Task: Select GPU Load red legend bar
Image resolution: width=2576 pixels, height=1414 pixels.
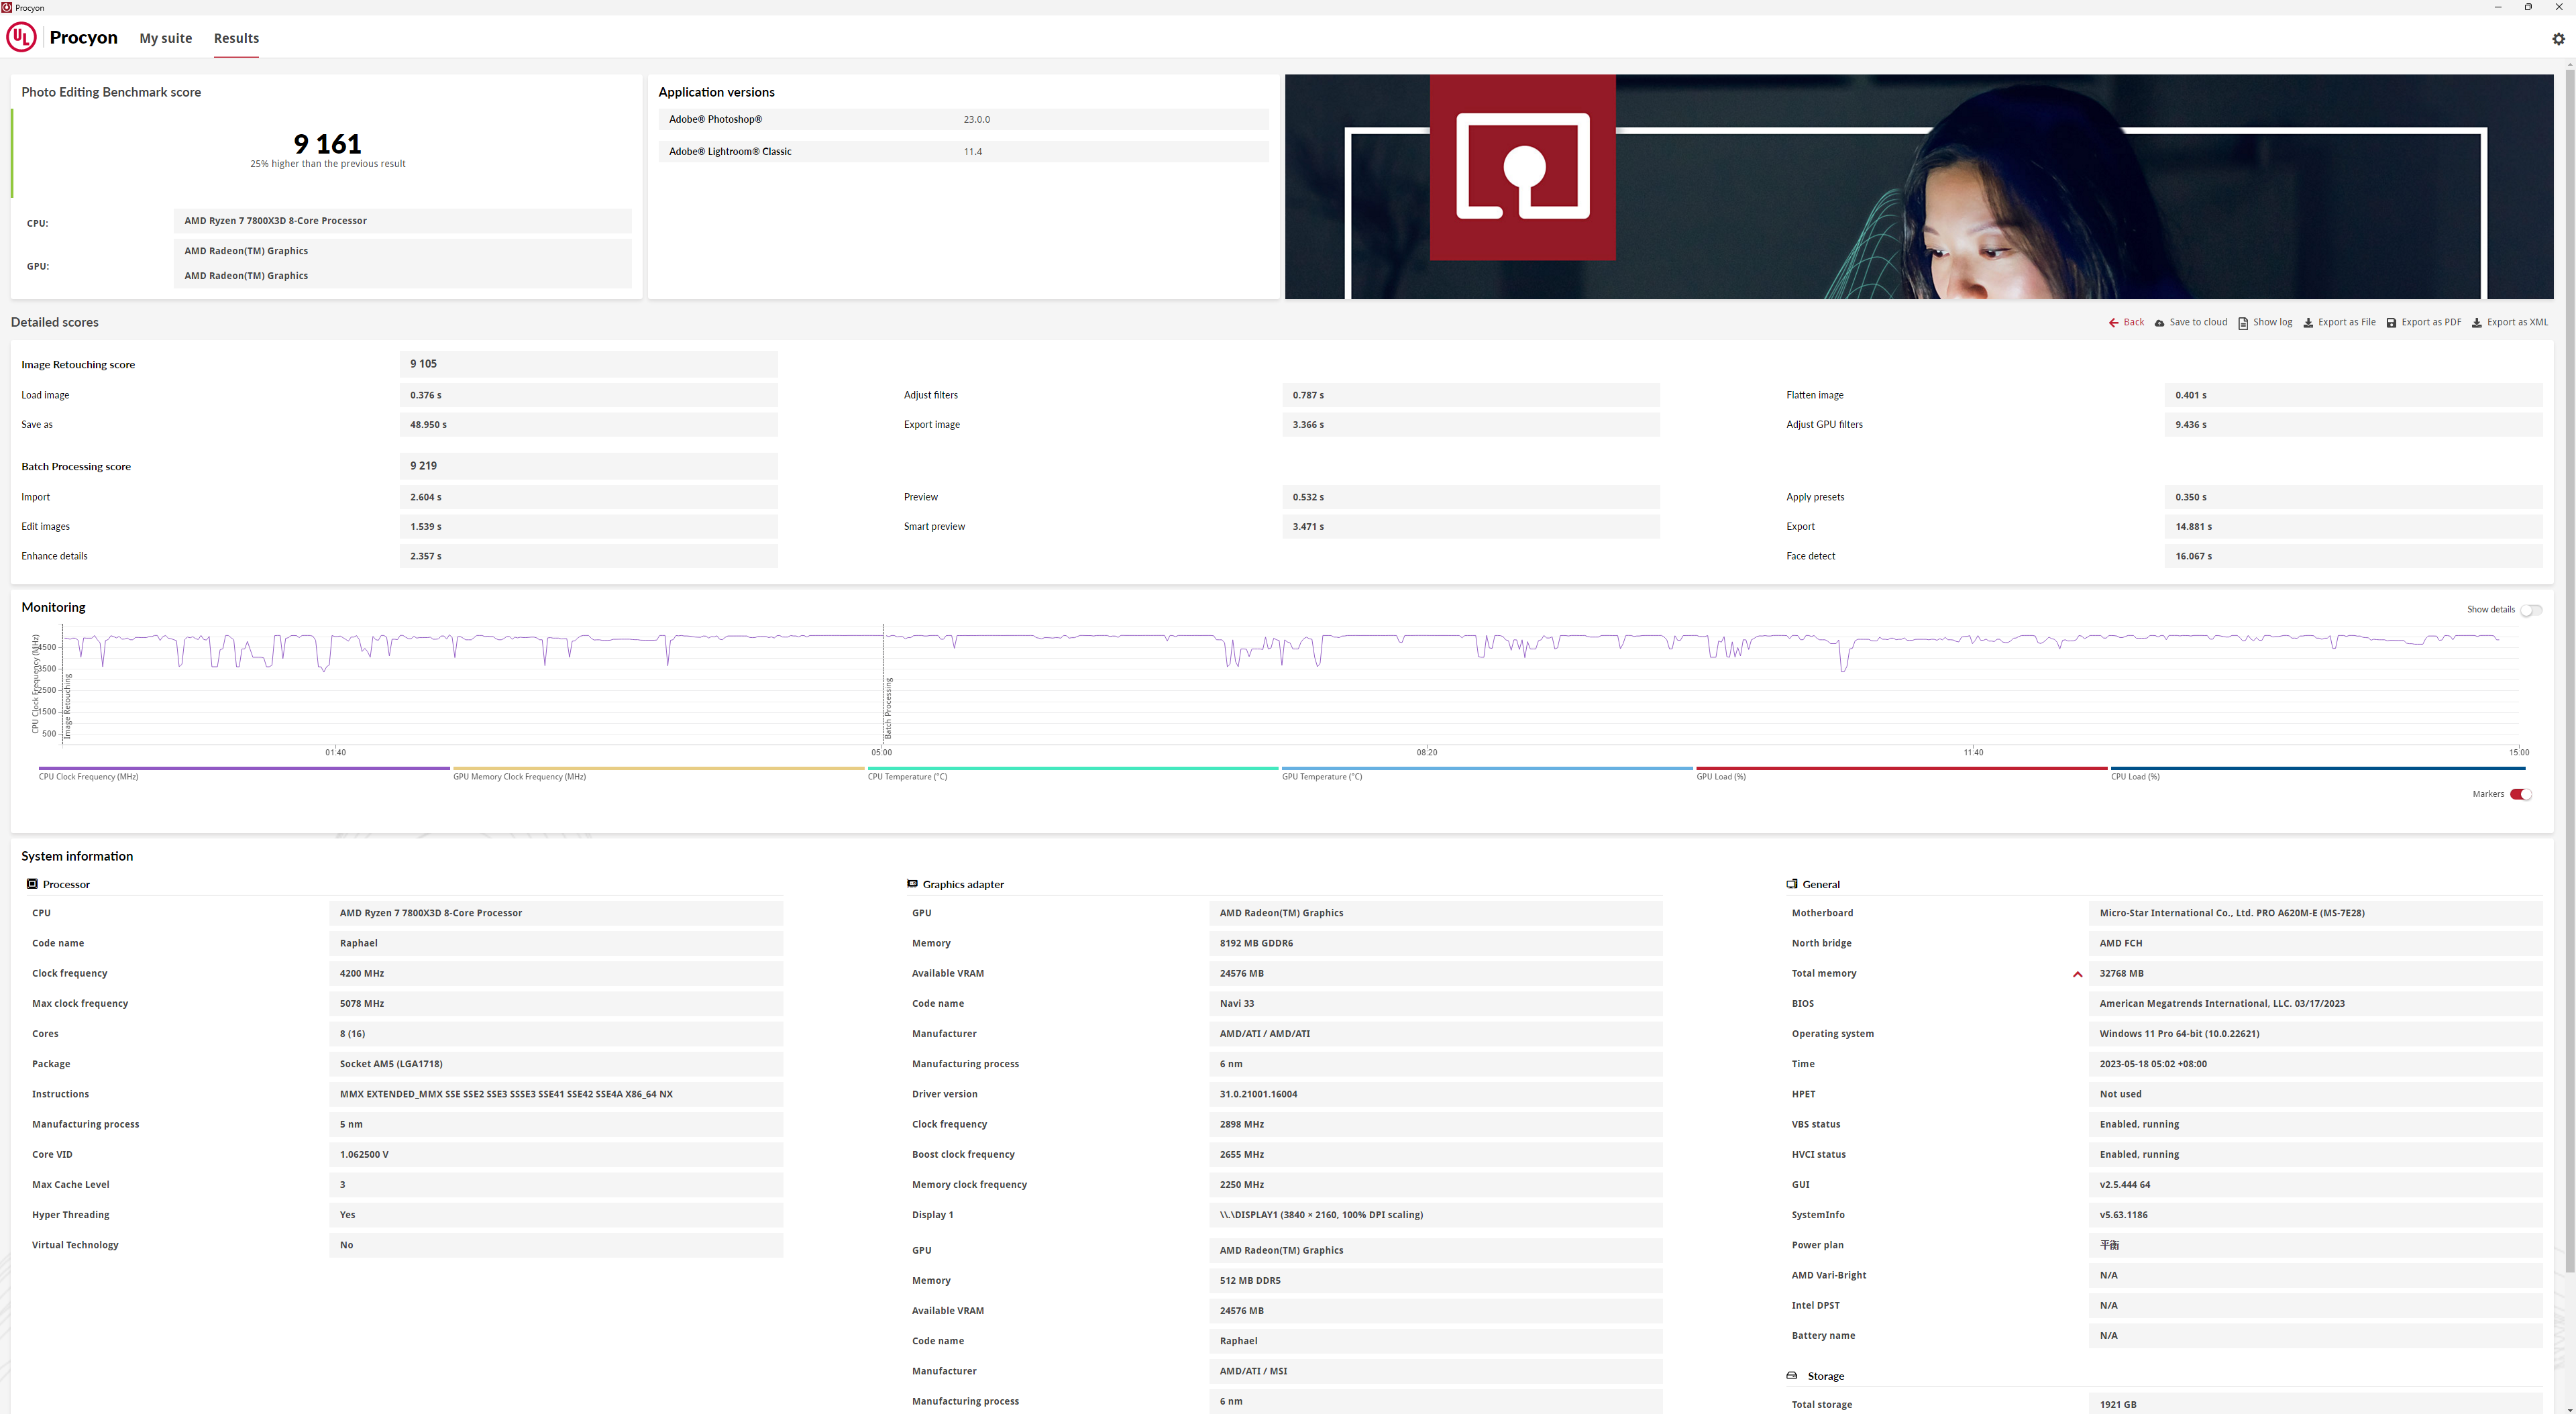Action: click(1902, 768)
